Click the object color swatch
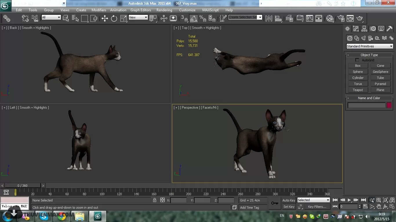The image size is (396, 222). click(389, 105)
